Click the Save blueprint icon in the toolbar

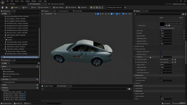pos(3,8)
